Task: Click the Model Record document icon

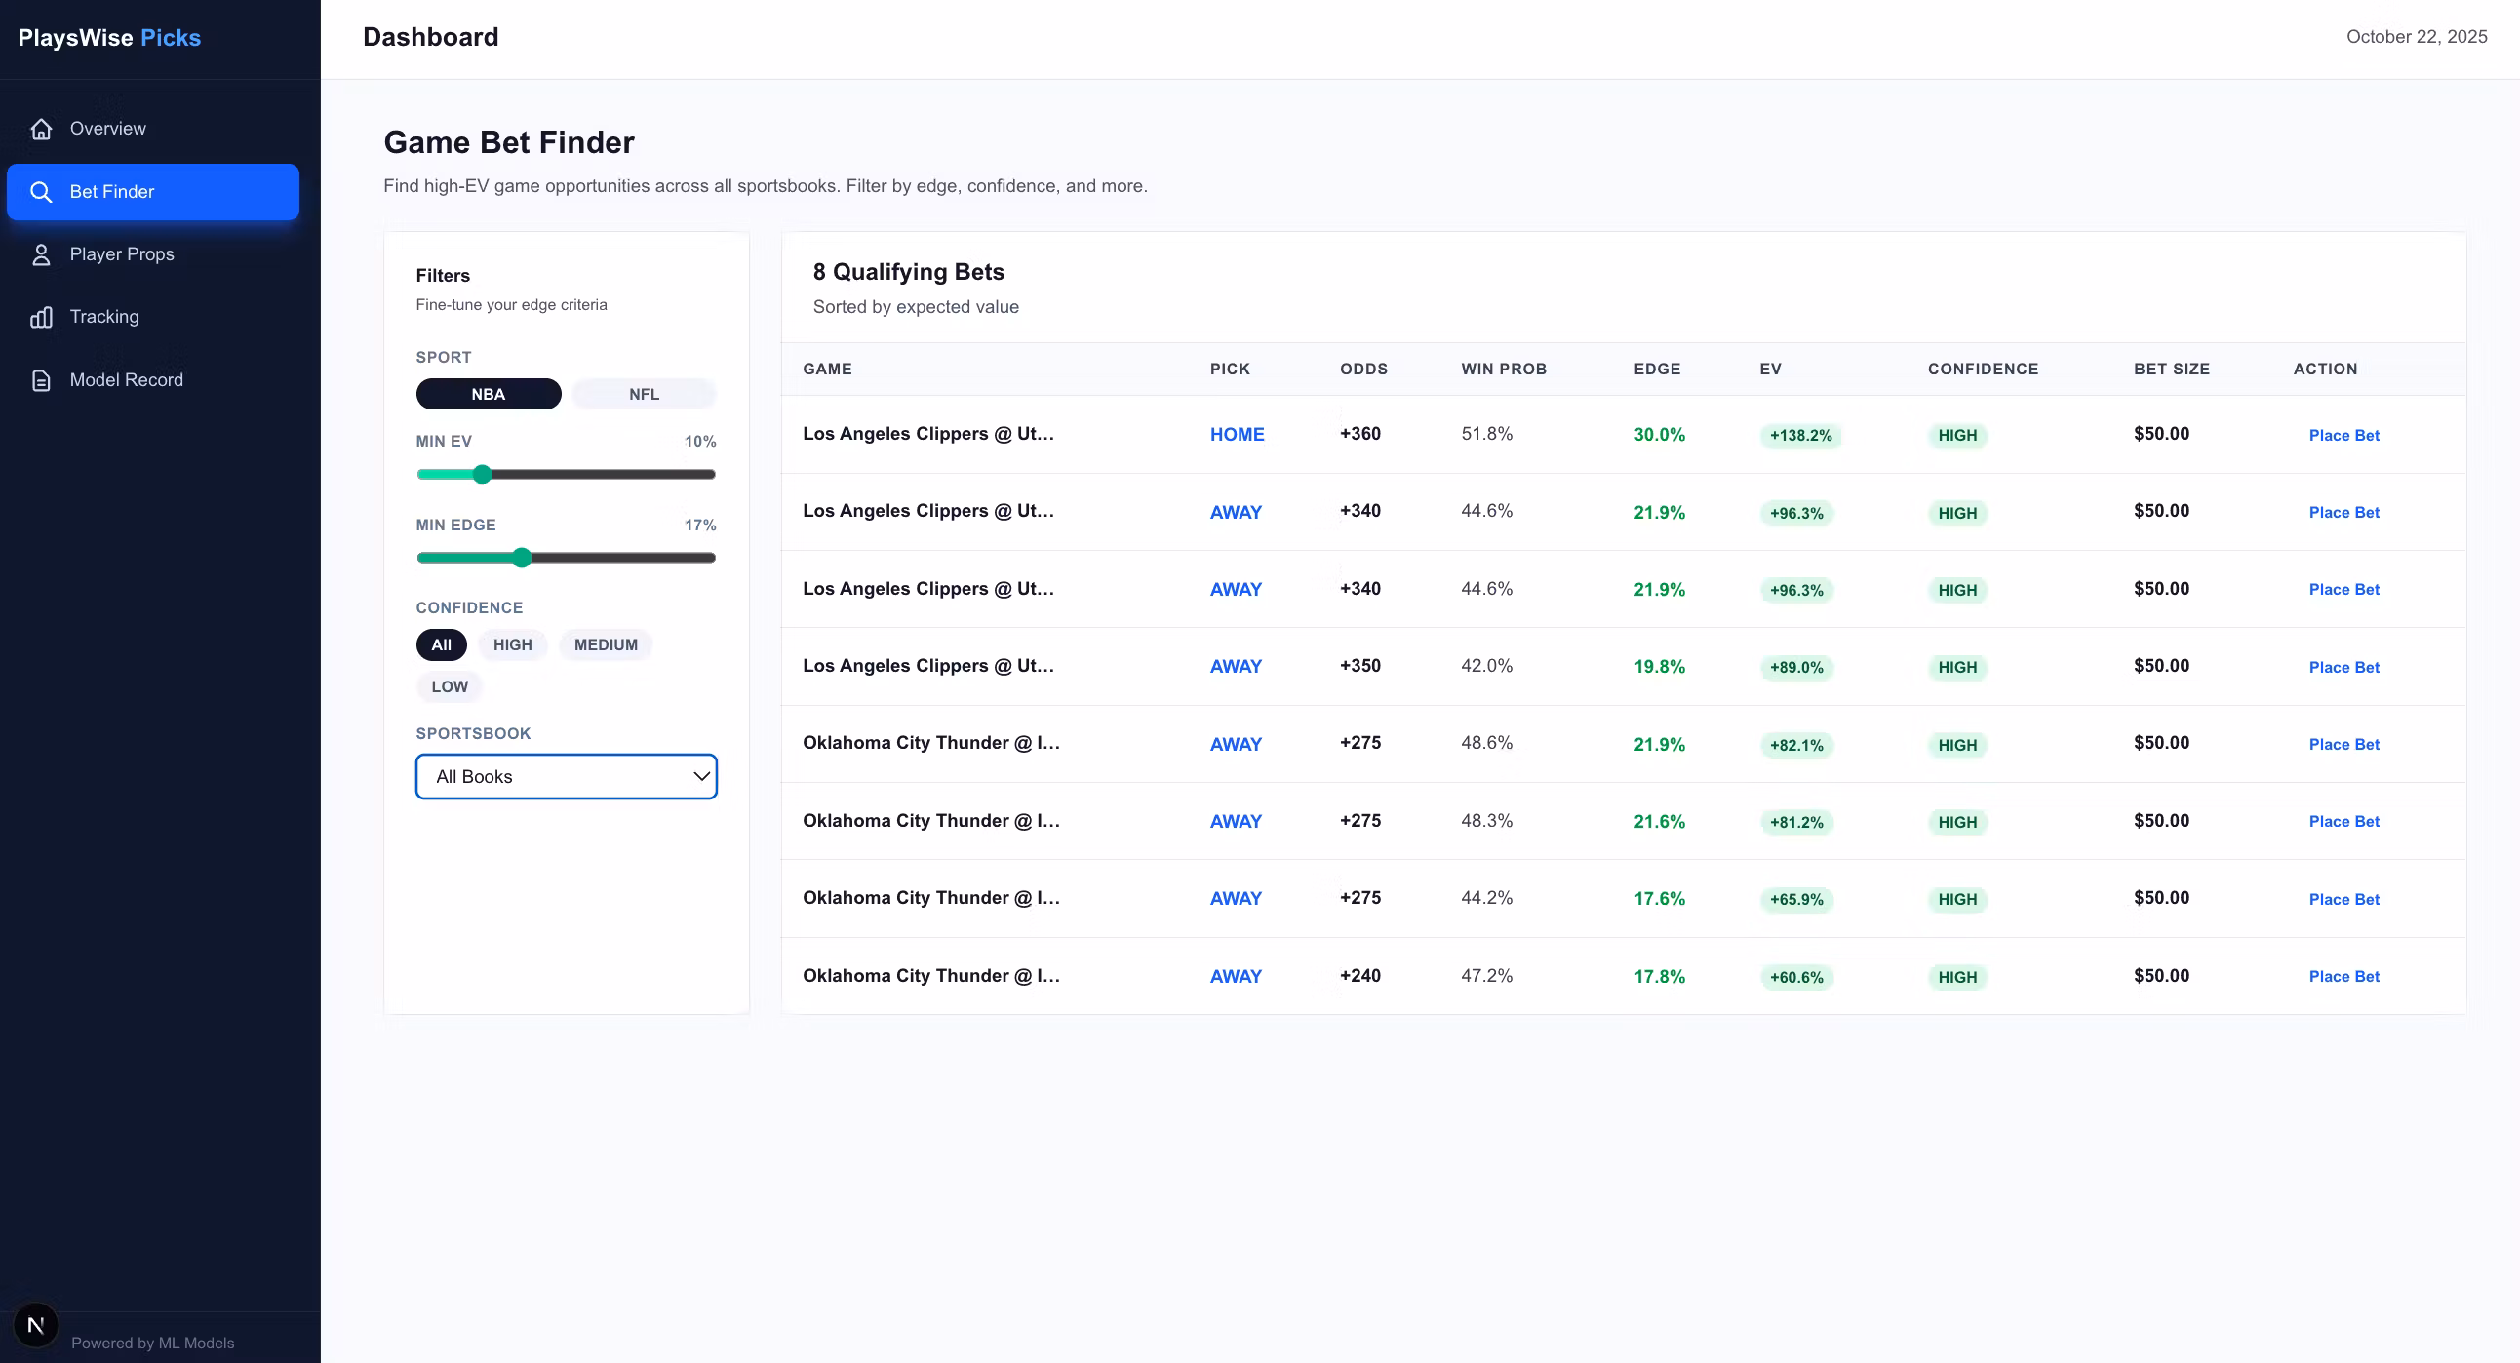Action: tap(41, 380)
